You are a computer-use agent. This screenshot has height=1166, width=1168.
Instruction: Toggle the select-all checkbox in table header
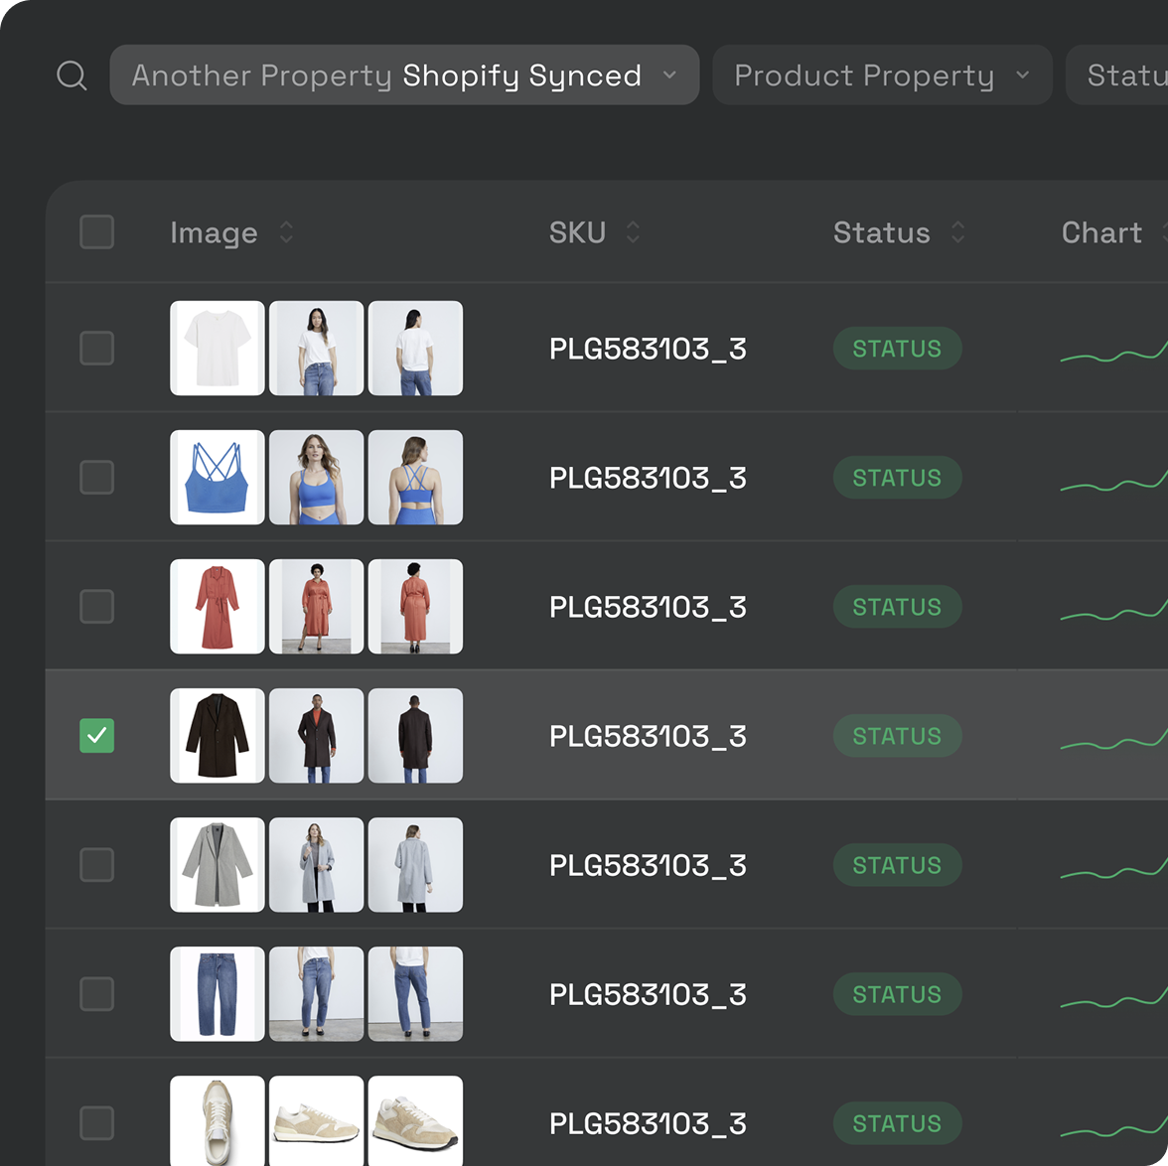point(97,231)
